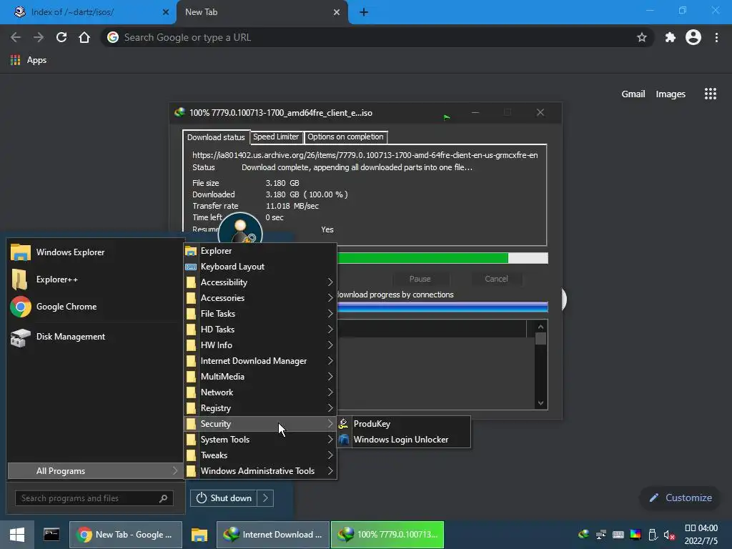Image resolution: width=732 pixels, height=549 pixels.
Task: Launch Explorer++ from start menu
Action: [96, 280]
